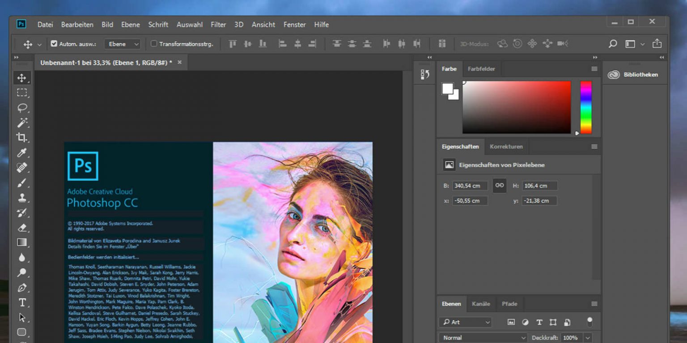Filter layers by smart objects icon
The width and height of the screenshot is (687, 343).
[567, 322]
